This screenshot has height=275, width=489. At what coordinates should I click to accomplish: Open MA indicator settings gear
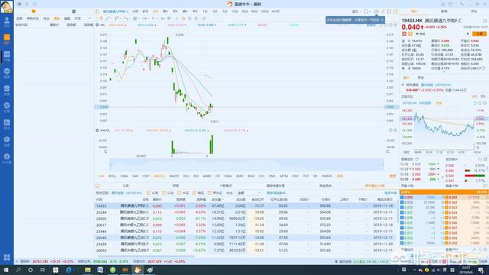(x=97, y=25)
